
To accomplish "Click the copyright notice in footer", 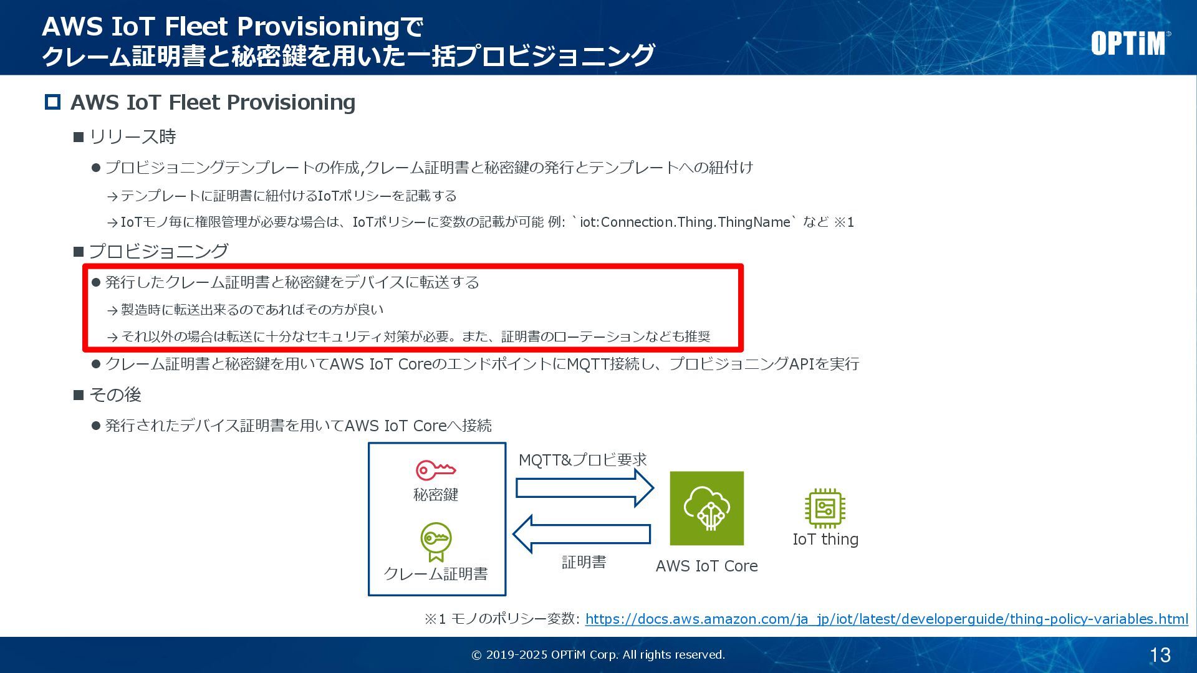I will pyautogui.click(x=598, y=655).
